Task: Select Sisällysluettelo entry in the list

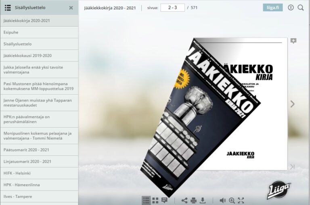Action: (39, 44)
